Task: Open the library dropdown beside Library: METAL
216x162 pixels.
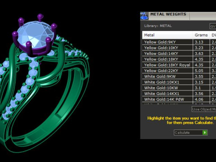Action: [x=213, y=26]
